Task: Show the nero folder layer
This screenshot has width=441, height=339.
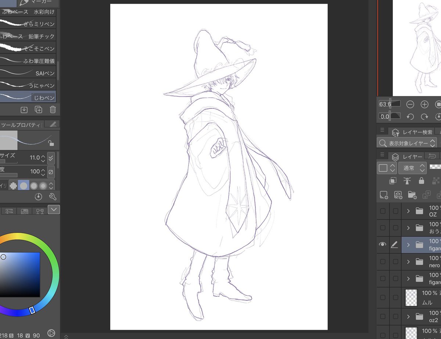Action: [x=383, y=261]
